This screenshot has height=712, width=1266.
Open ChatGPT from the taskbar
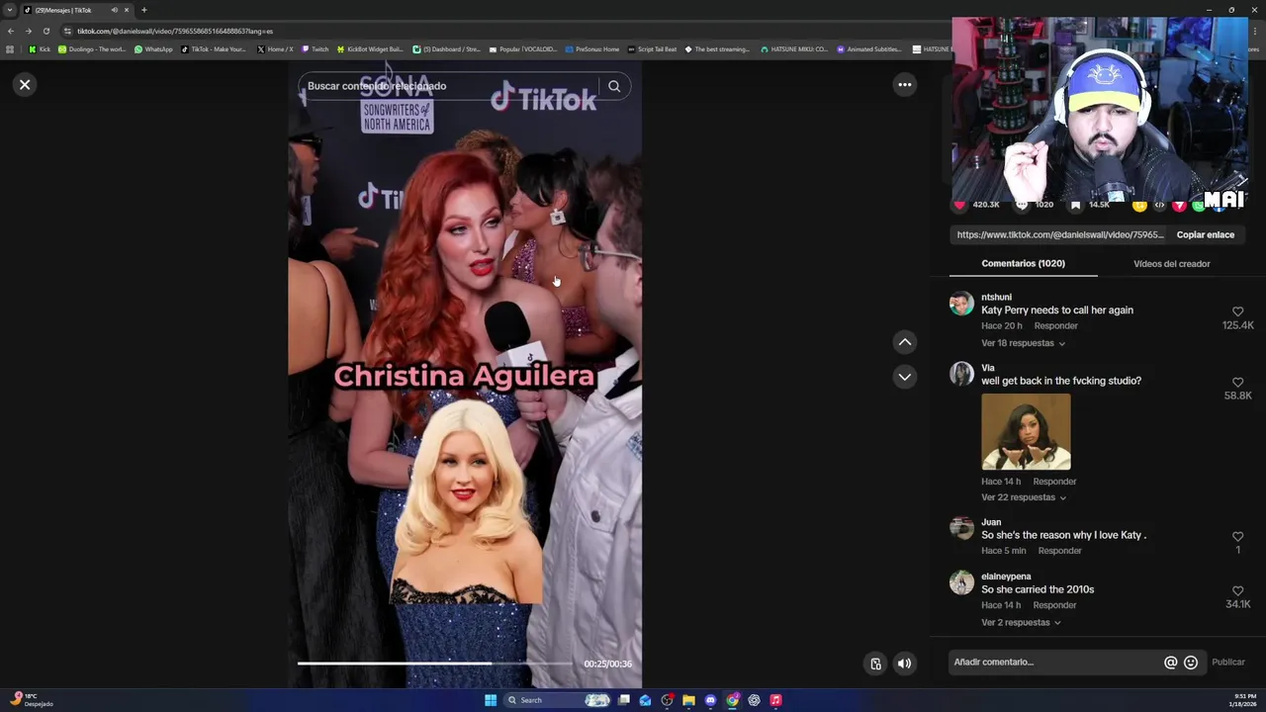(x=754, y=700)
